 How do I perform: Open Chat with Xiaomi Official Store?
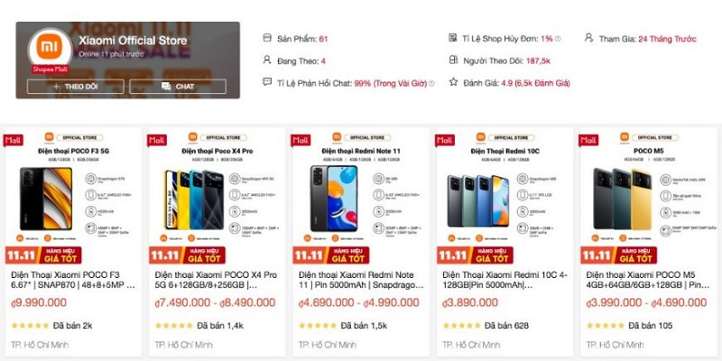[x=177, y=87]
